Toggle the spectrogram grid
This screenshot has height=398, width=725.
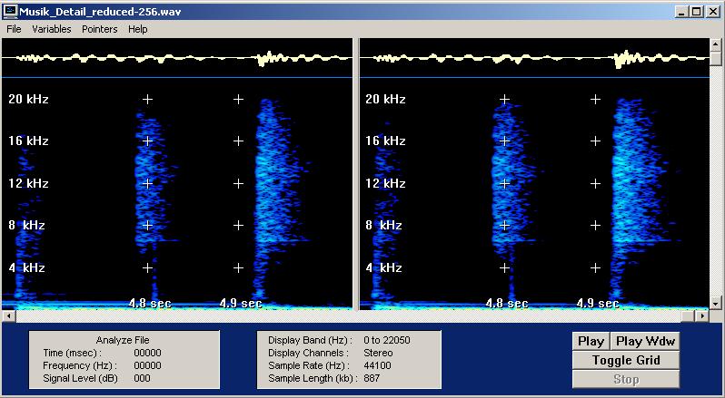(626, 360)
